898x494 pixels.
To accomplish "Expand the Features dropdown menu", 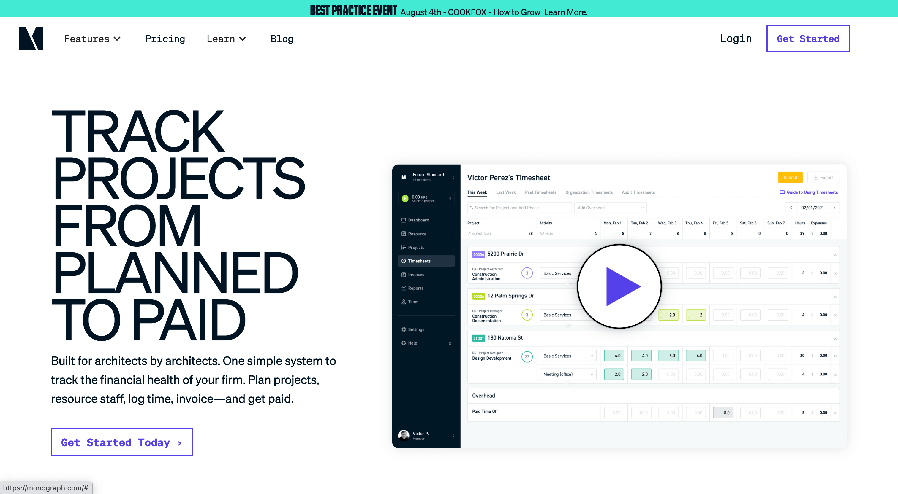I will pyautogui.click(x=92, y=39).
